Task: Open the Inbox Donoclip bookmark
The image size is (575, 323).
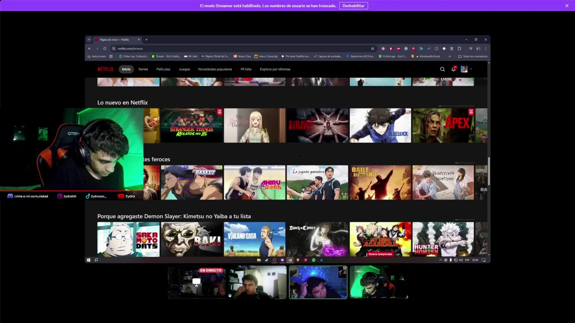Action: point(266,57)
